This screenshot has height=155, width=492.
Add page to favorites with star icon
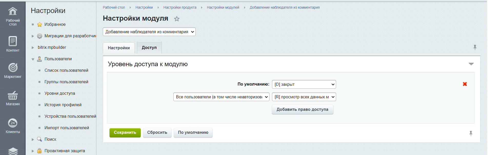(x=177, y=19)
